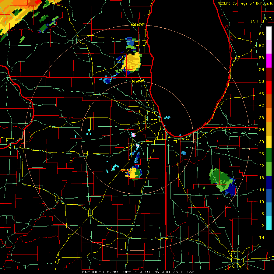Click the light green legend swatch

click(x=269, y=169)
